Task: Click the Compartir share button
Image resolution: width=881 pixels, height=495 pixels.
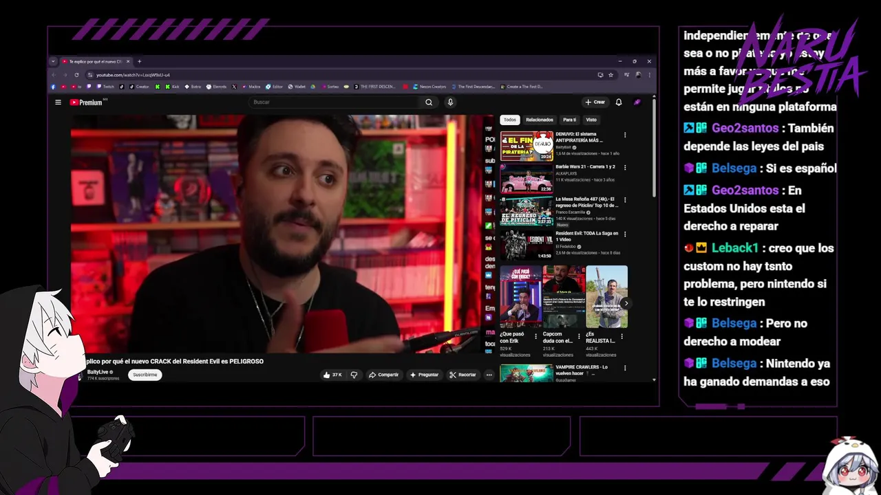Action: 383,375
